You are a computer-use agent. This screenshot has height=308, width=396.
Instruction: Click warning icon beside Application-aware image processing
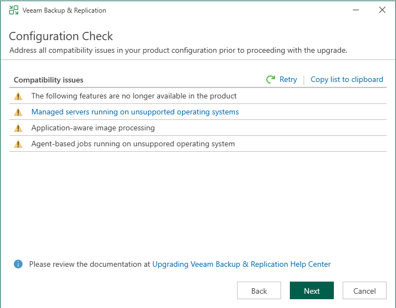click(x=18, y=128)
